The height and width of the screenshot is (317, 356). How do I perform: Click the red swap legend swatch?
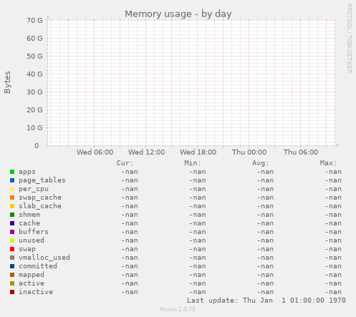pyautogui.click(x=12, y=249)
